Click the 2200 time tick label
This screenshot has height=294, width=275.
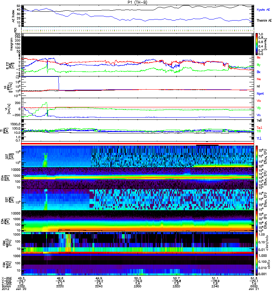point(21,286)
